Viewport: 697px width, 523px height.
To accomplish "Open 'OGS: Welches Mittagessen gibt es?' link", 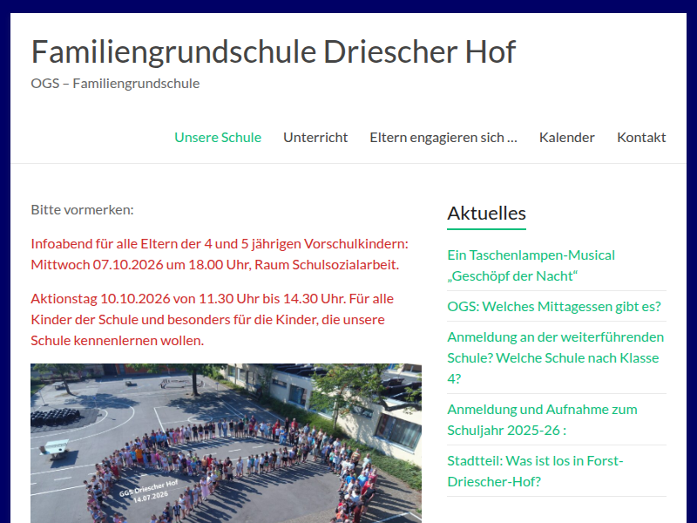I will click(554, 307).
